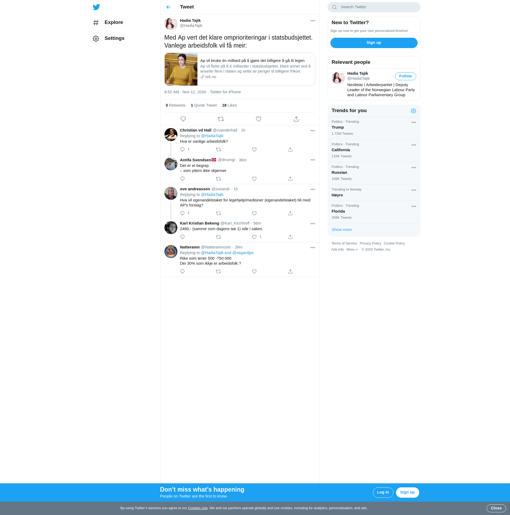510x515 pixels.
Task: Reply to Karl Kristian Bekeng's tweet
Action: (x=182, y=237)
